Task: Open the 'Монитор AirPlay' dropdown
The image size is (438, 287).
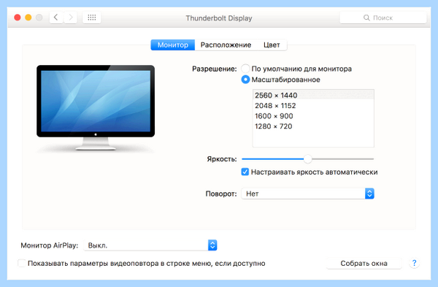Action: pos(150,245)
